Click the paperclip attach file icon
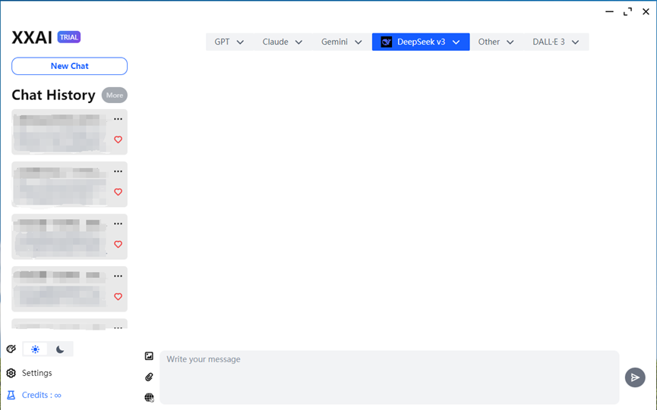The width and height of the screenshot is (657, 410). [x=149, y=377]
